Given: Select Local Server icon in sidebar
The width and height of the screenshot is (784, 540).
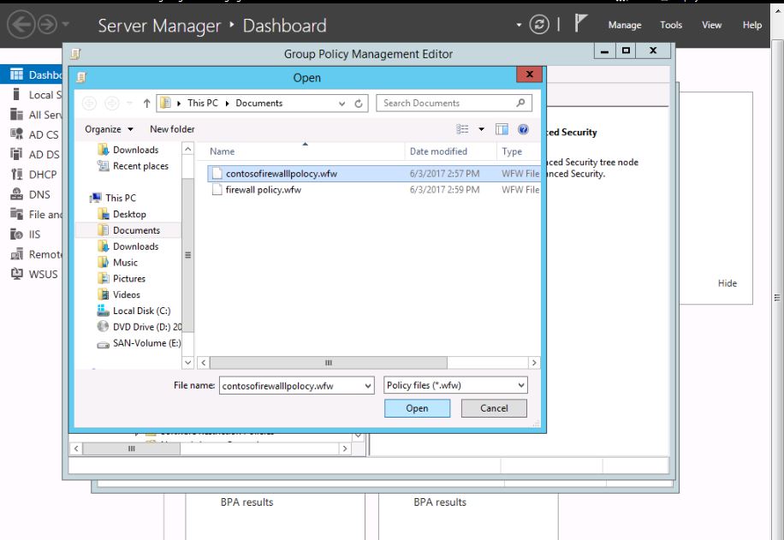Looking at the screenshot, I should point(16,94).
